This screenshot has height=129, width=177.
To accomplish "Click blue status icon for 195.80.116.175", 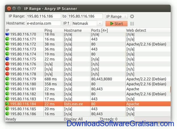I will click(7, 59).
